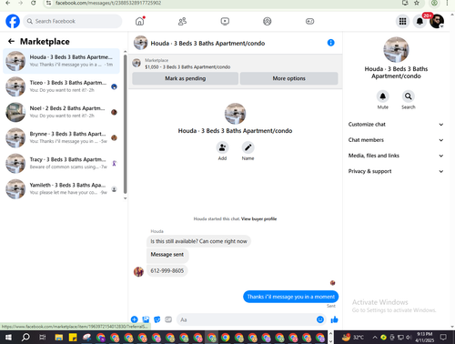Click the Name edit pencil icon
The width and height of the screenshot is (455, 344).
(248, 147)
